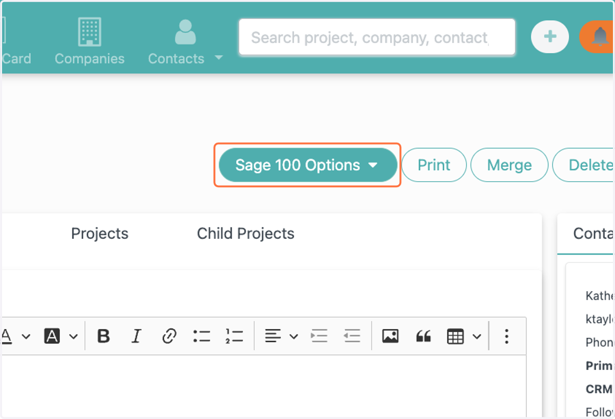This screenshot has width=615, height=419.
Task: Open the notifications bell
Action: (600, 37)
